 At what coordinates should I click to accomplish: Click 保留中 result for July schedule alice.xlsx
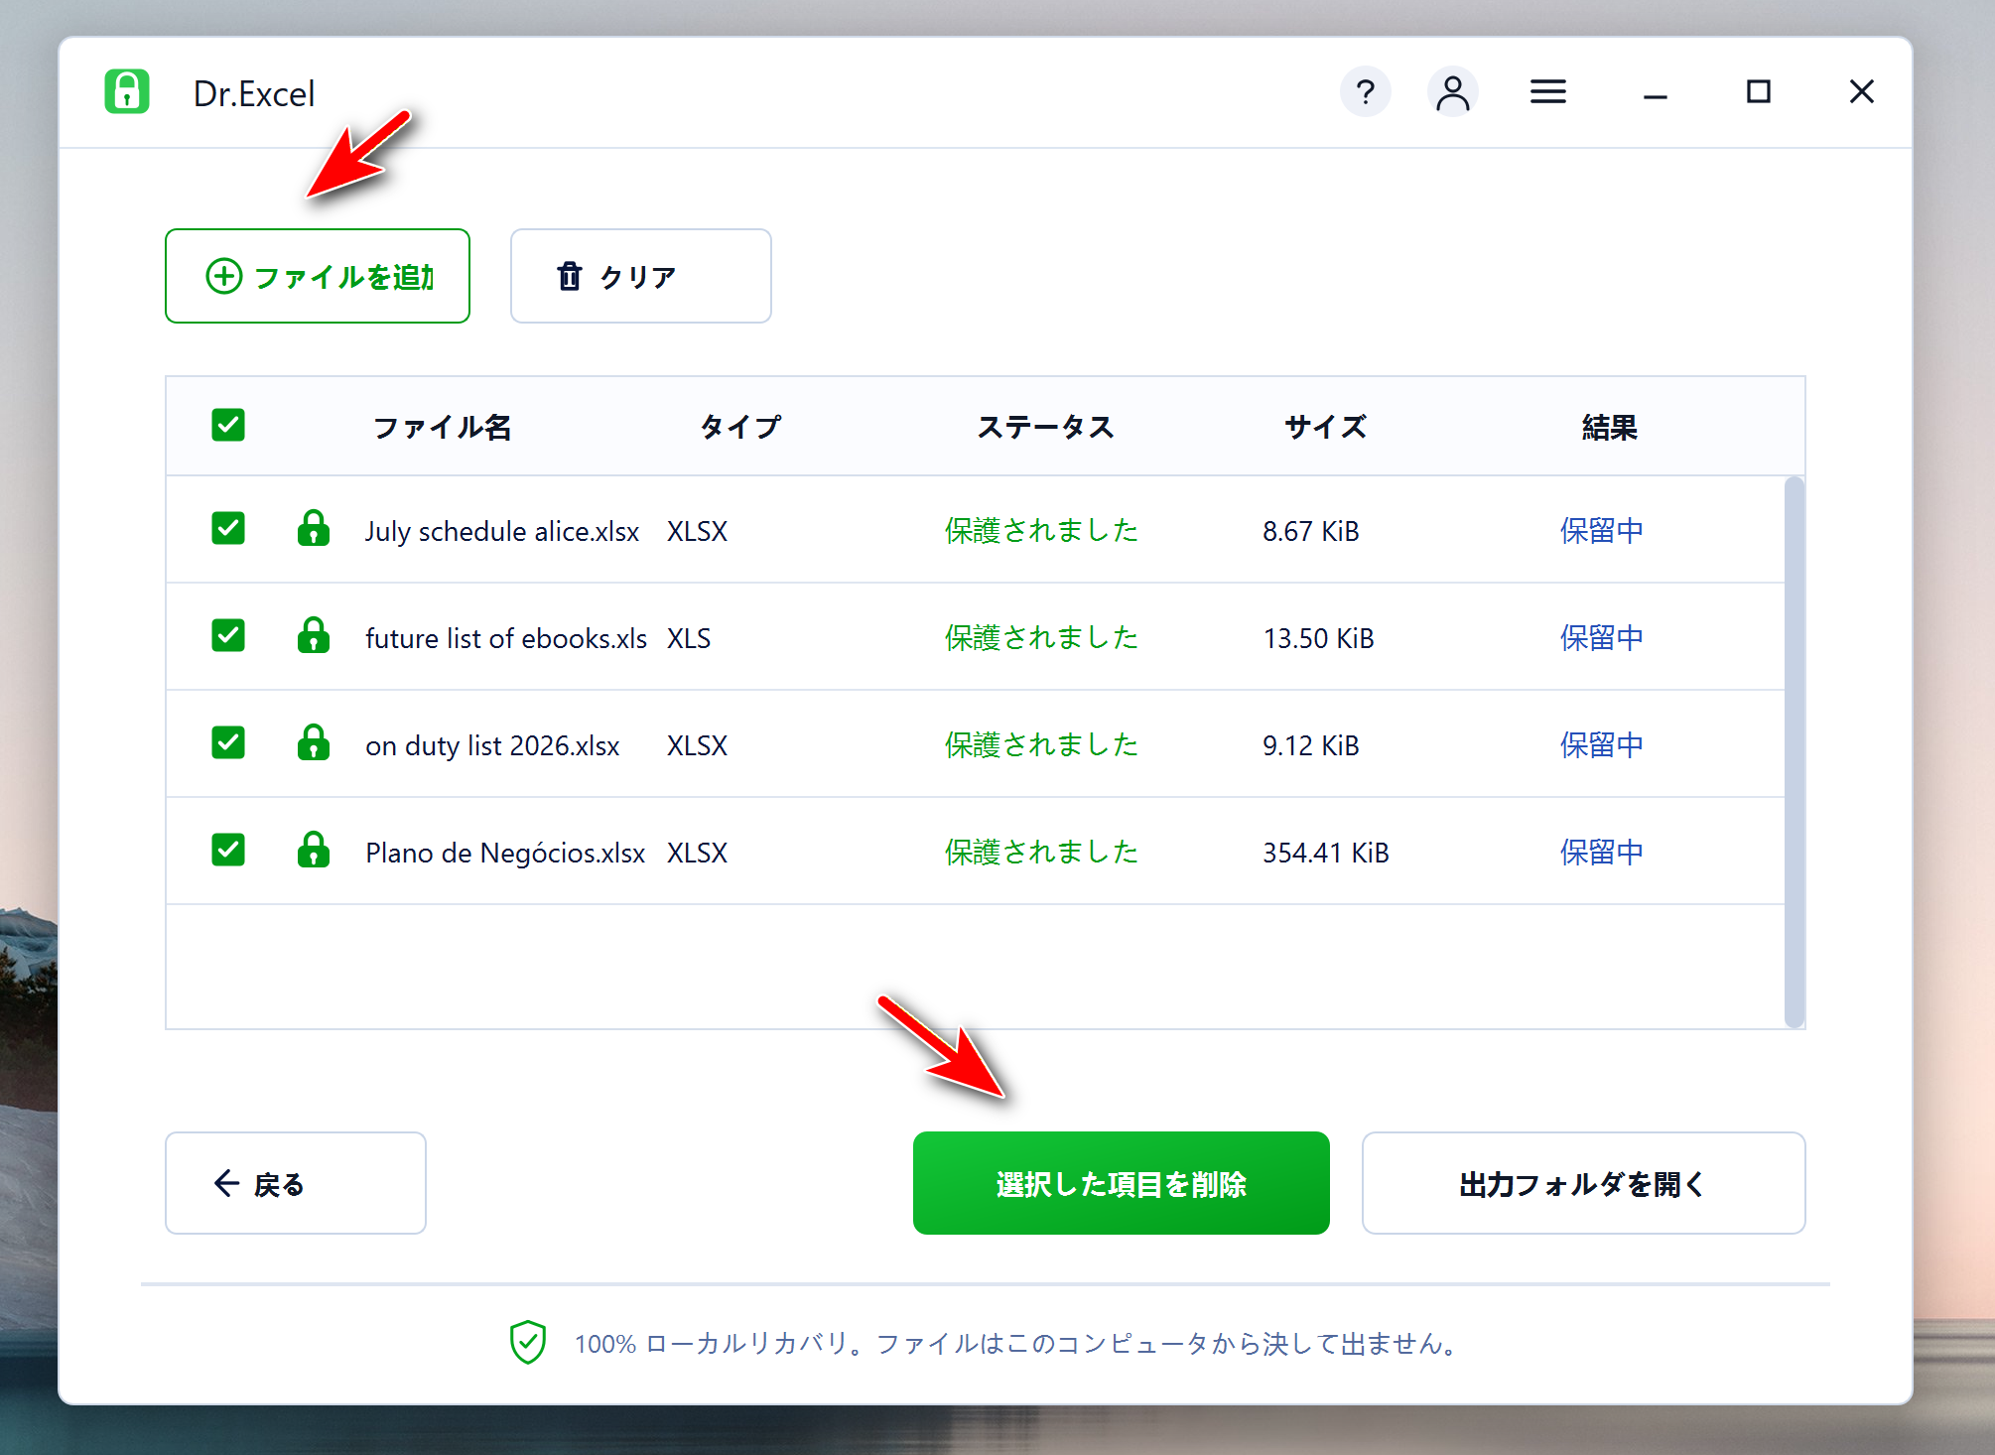1602,531
